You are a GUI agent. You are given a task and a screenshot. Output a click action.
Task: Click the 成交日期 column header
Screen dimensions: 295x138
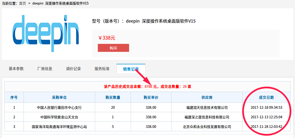[x=266, y=97]
